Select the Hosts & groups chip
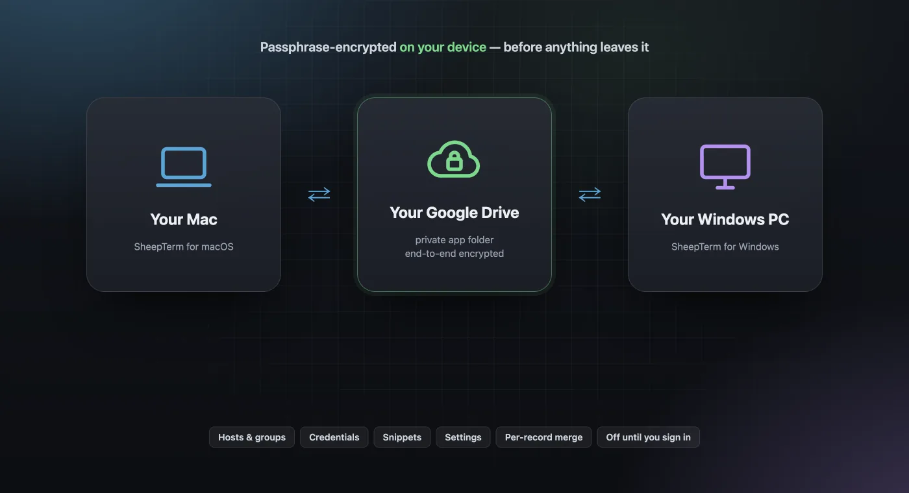This screenshot has width=909, height=493. pos(252,437)
